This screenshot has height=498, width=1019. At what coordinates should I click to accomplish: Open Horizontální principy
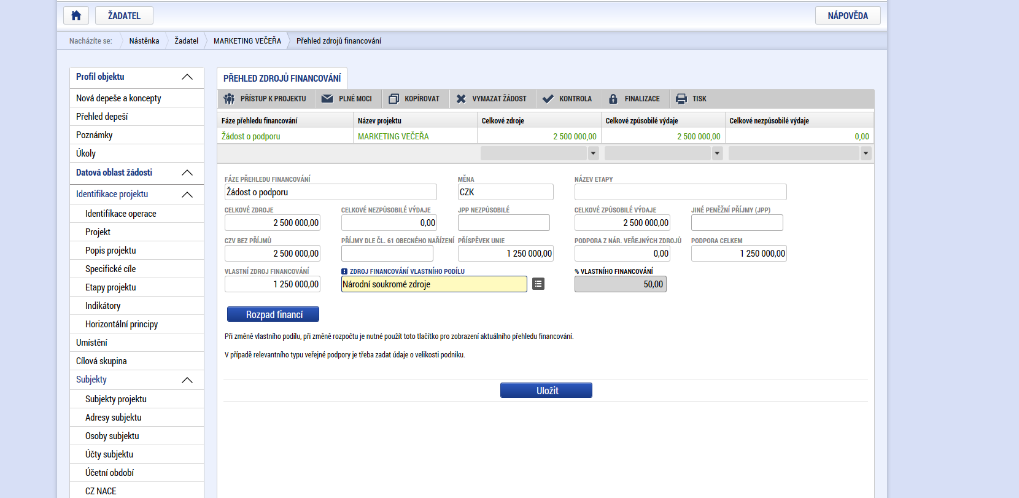click(x=137, y=324)
